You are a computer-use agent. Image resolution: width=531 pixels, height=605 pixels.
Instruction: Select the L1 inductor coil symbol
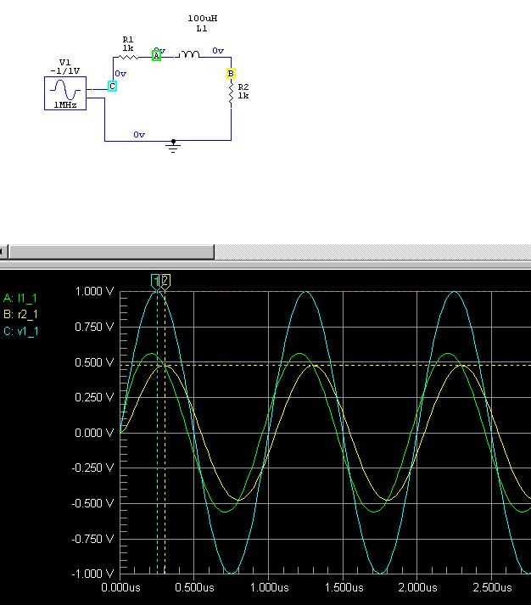coord(189,54)
